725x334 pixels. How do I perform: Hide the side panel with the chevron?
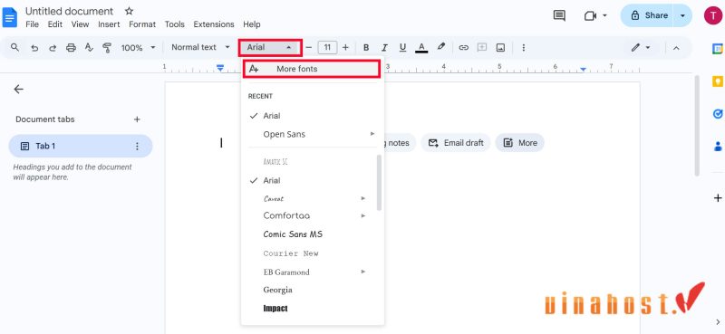click(718, 321)
